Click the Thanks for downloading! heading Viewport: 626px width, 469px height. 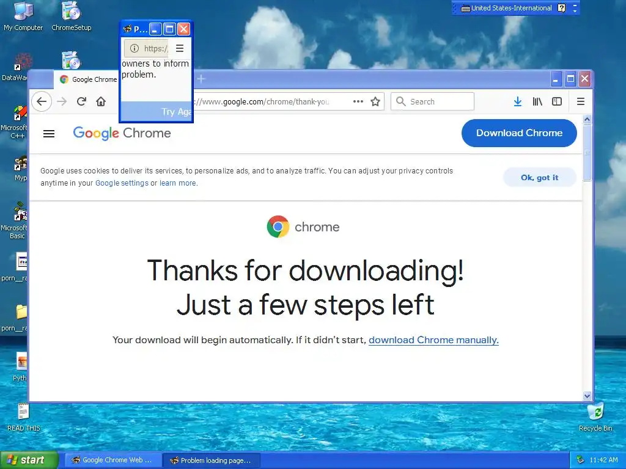point(306,271)
